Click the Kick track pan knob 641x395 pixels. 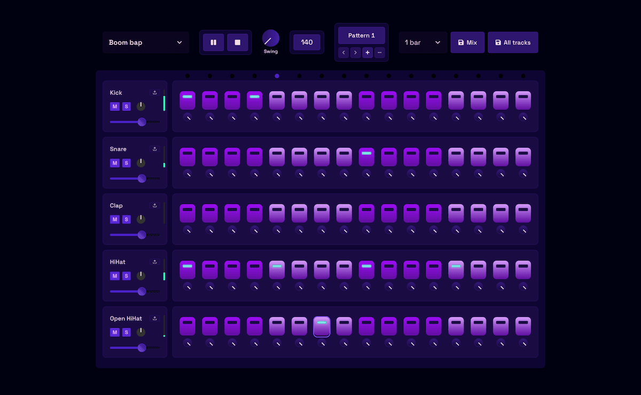point(140,106)
